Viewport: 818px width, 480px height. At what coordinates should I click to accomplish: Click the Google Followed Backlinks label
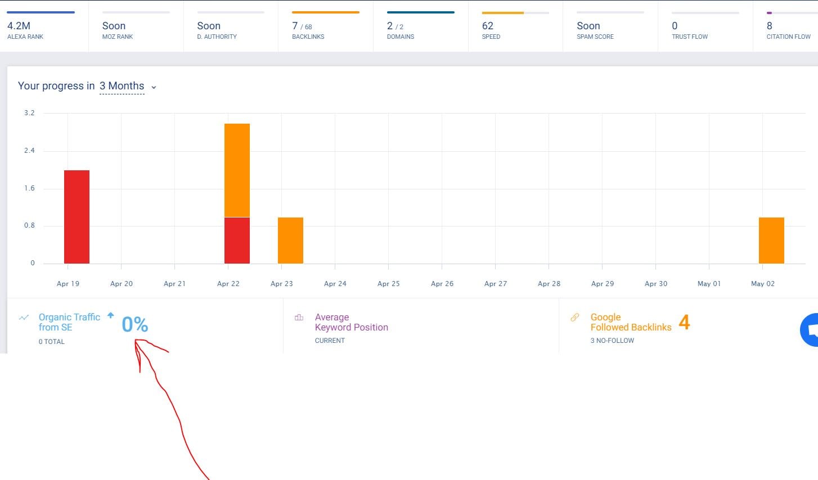coord(631,322)
